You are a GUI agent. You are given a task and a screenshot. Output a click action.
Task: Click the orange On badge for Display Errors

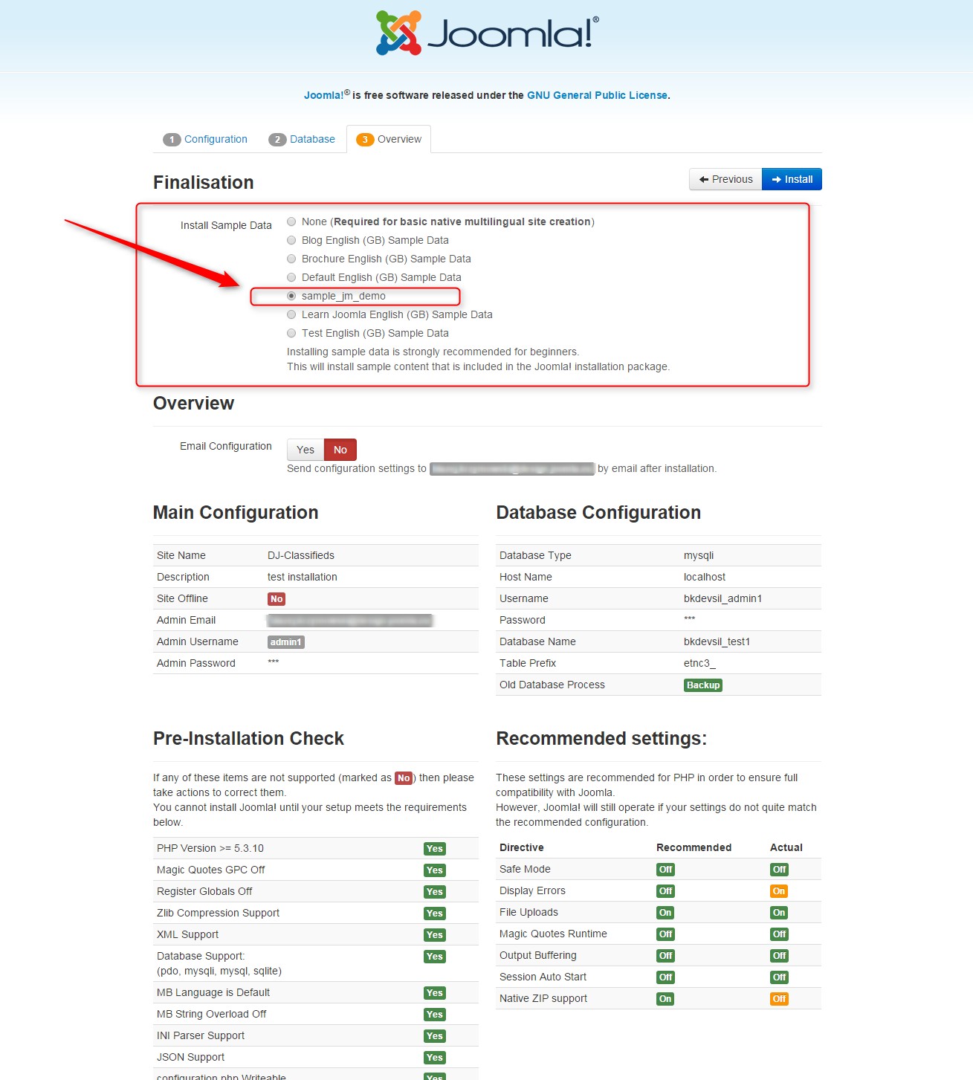coord(779,891)
